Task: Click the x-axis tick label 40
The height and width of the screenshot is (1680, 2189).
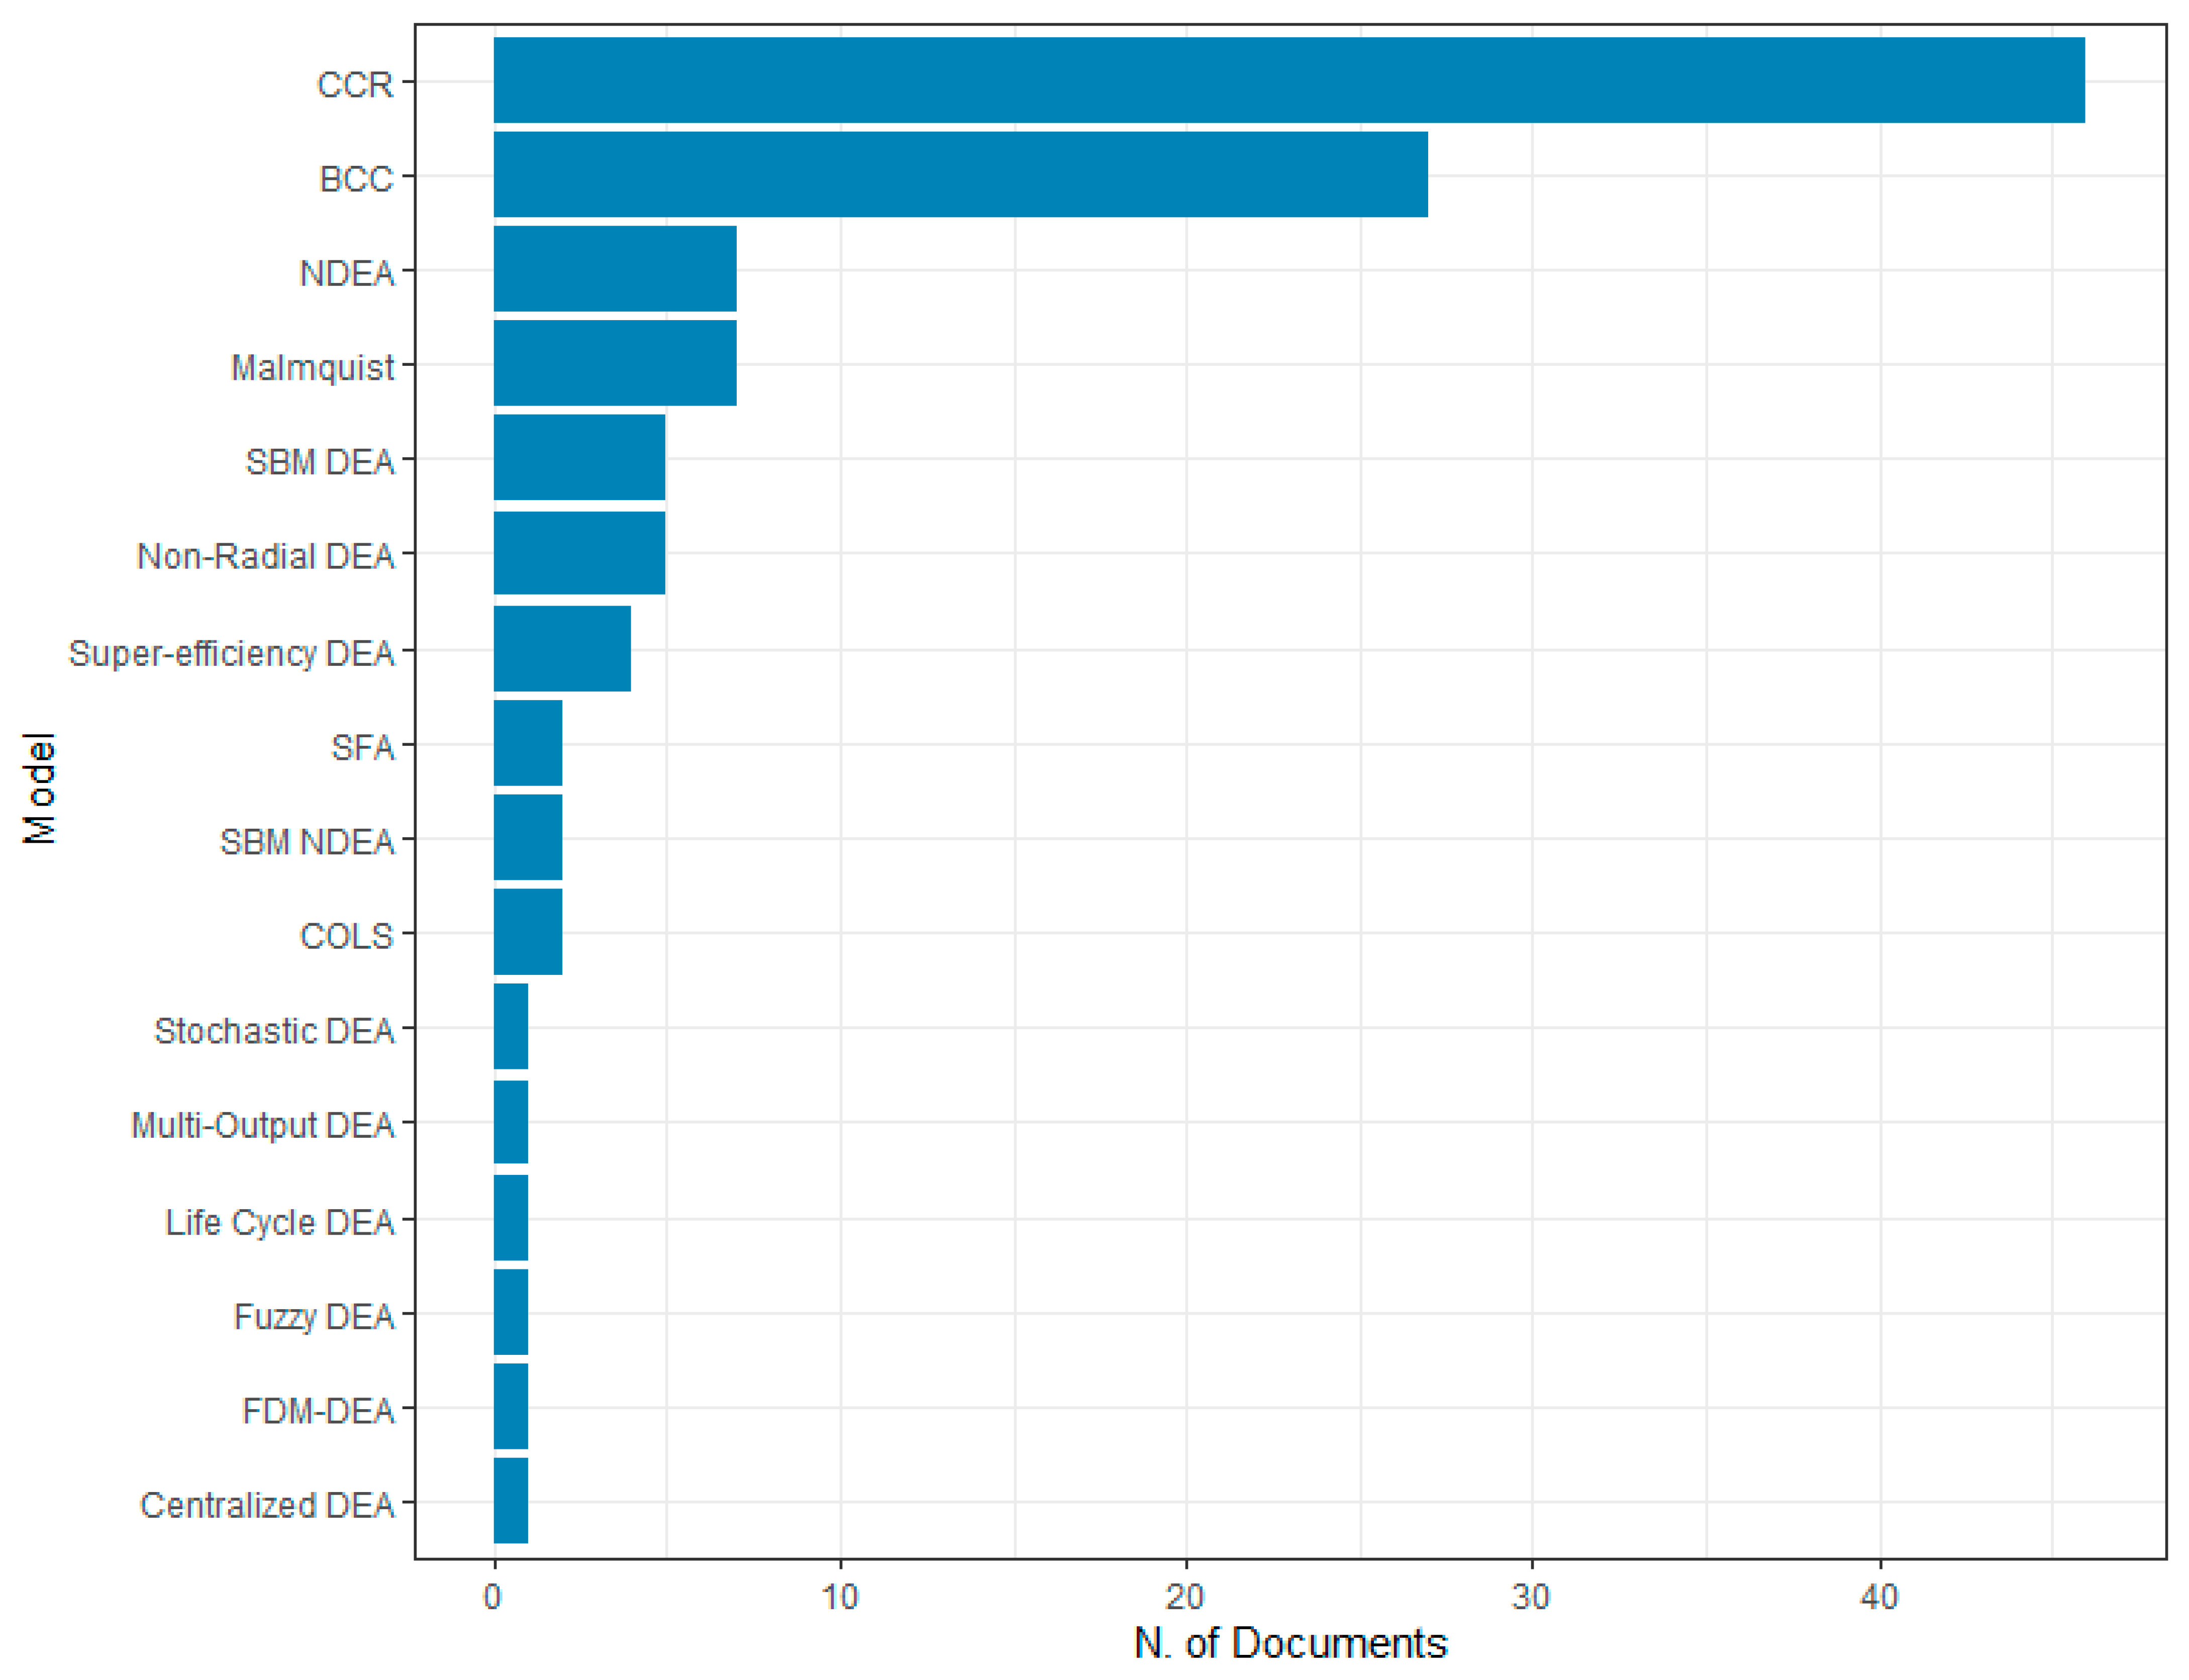Action: pos(1879,1597)
